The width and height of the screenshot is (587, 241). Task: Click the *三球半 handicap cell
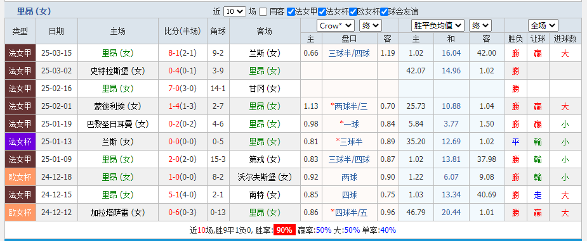point(349,142)
